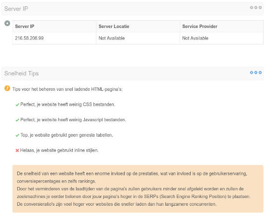Click Not Available under Server Locatie
The width and height of the screenshot is (265, 214).
pos(138,38)
